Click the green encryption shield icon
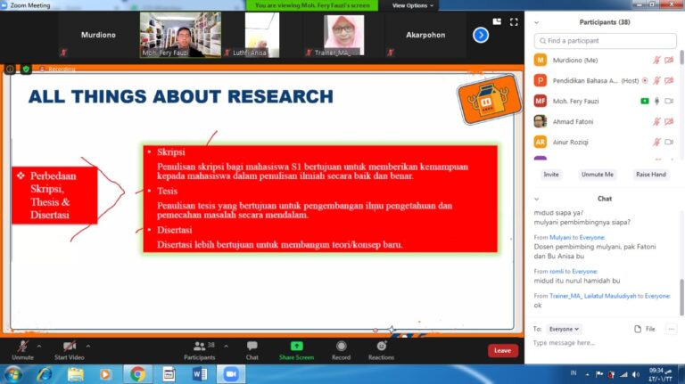This screenshot has height=384, width=685. point(26,69)
